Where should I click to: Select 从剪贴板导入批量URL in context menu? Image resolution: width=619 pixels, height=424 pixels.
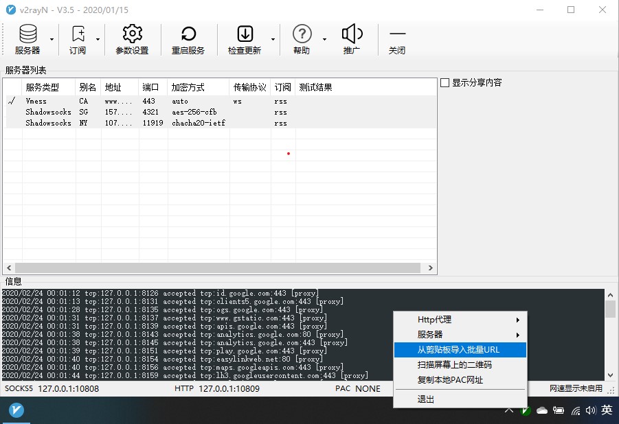[460, 350]
